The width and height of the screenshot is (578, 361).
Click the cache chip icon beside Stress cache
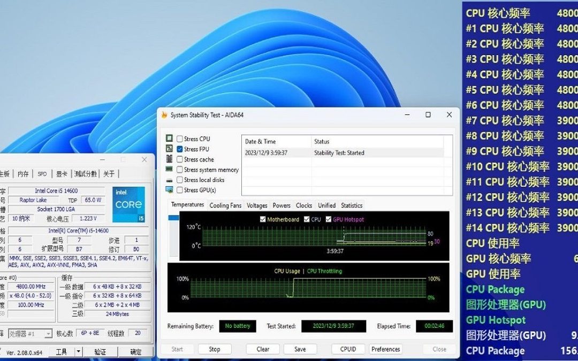click(x=169, y=159)
